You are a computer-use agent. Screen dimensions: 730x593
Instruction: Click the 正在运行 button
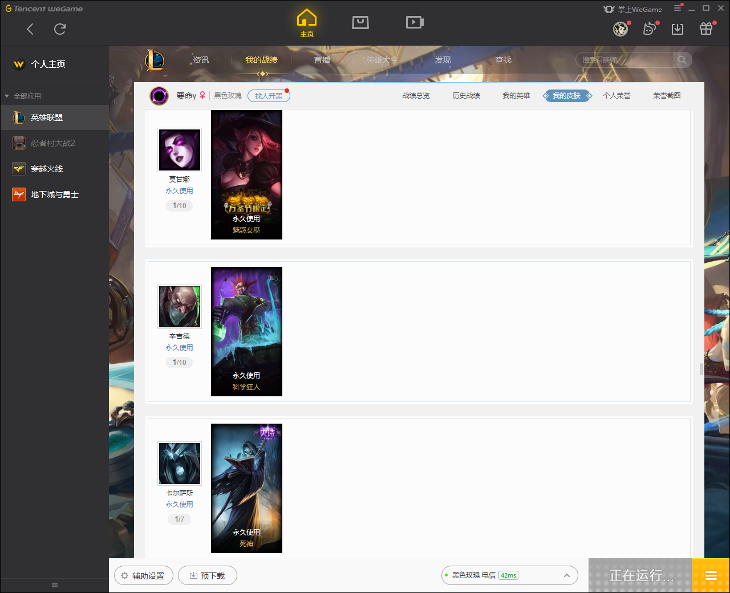click(640, 576)
